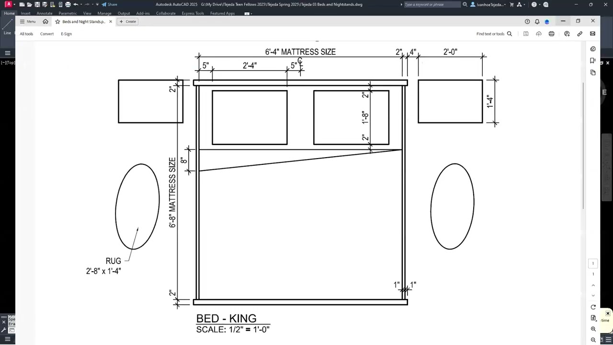Screen dimensions: 613x345
Task: Click the vertical scrollbar of PDF viewer
Action: [x=583, y=146]
